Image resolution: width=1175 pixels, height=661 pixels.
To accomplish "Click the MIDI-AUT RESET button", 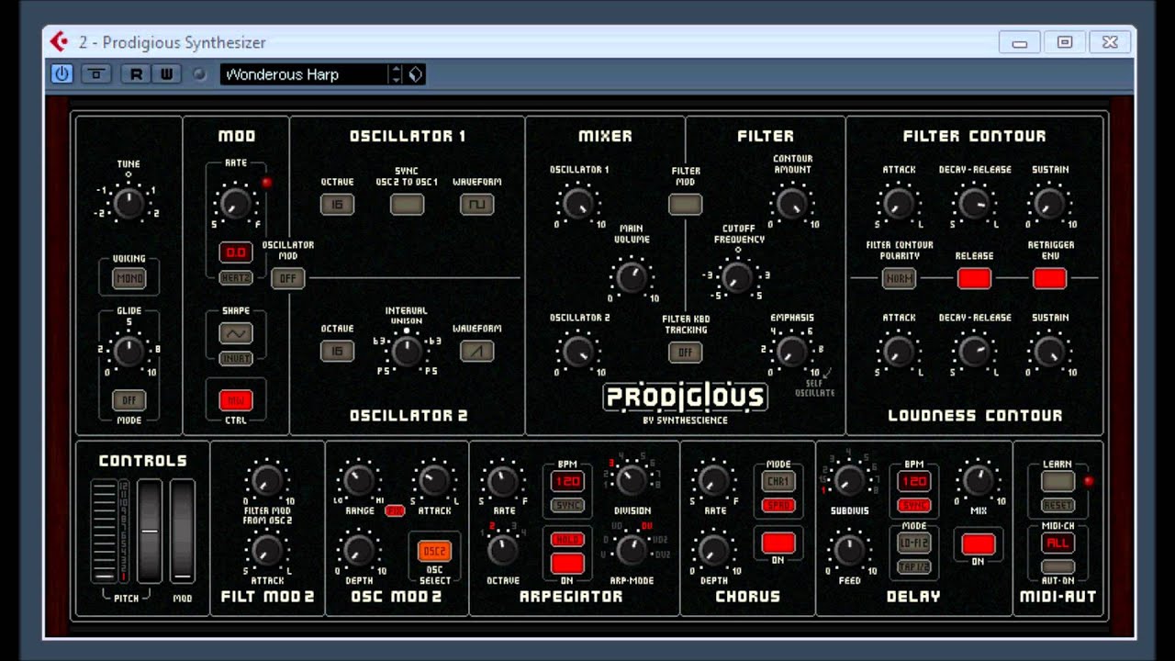I will tap(1057, 506).
